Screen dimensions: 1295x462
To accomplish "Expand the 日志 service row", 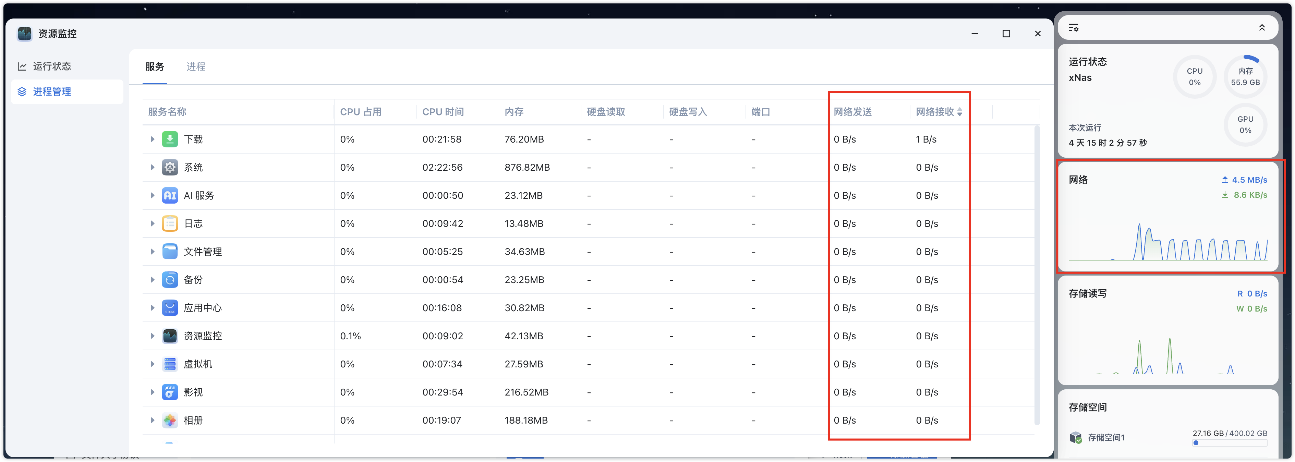I will [x=152, y=224].
